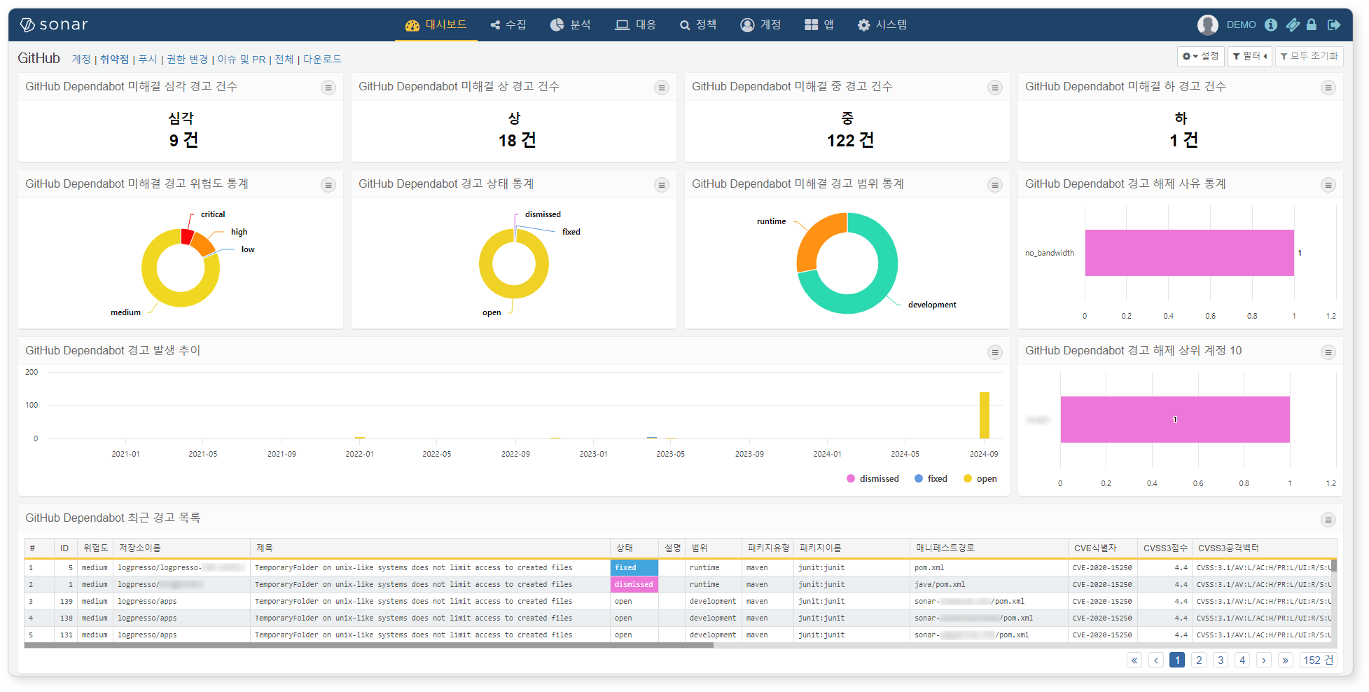The image size is (1369, 692).
Task: Open the 분석 menu
Action: (x=571, y=25)
